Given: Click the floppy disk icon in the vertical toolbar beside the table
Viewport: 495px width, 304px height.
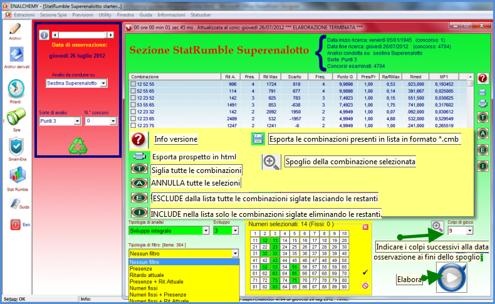Looking at the screenshot, I should tap(482, 92).
